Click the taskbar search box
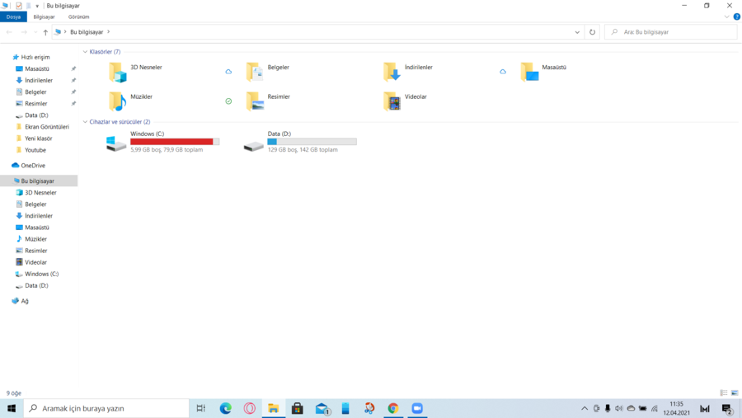This screenshot has width=742, height=418. (106, 408)
